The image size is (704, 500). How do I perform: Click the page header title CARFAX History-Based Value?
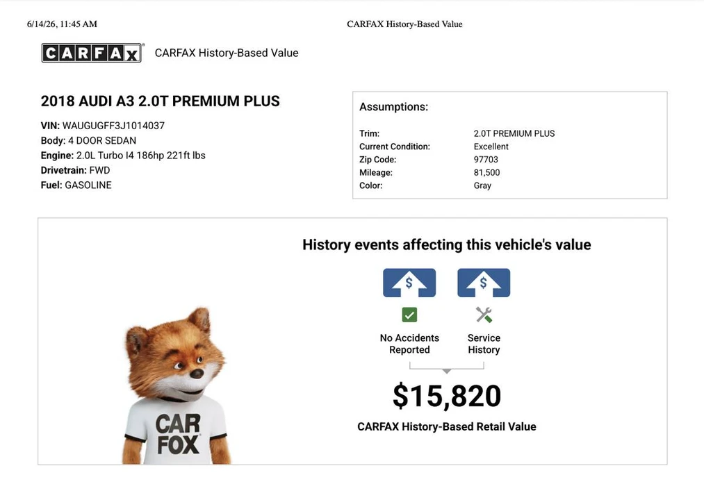pos(404,24)
